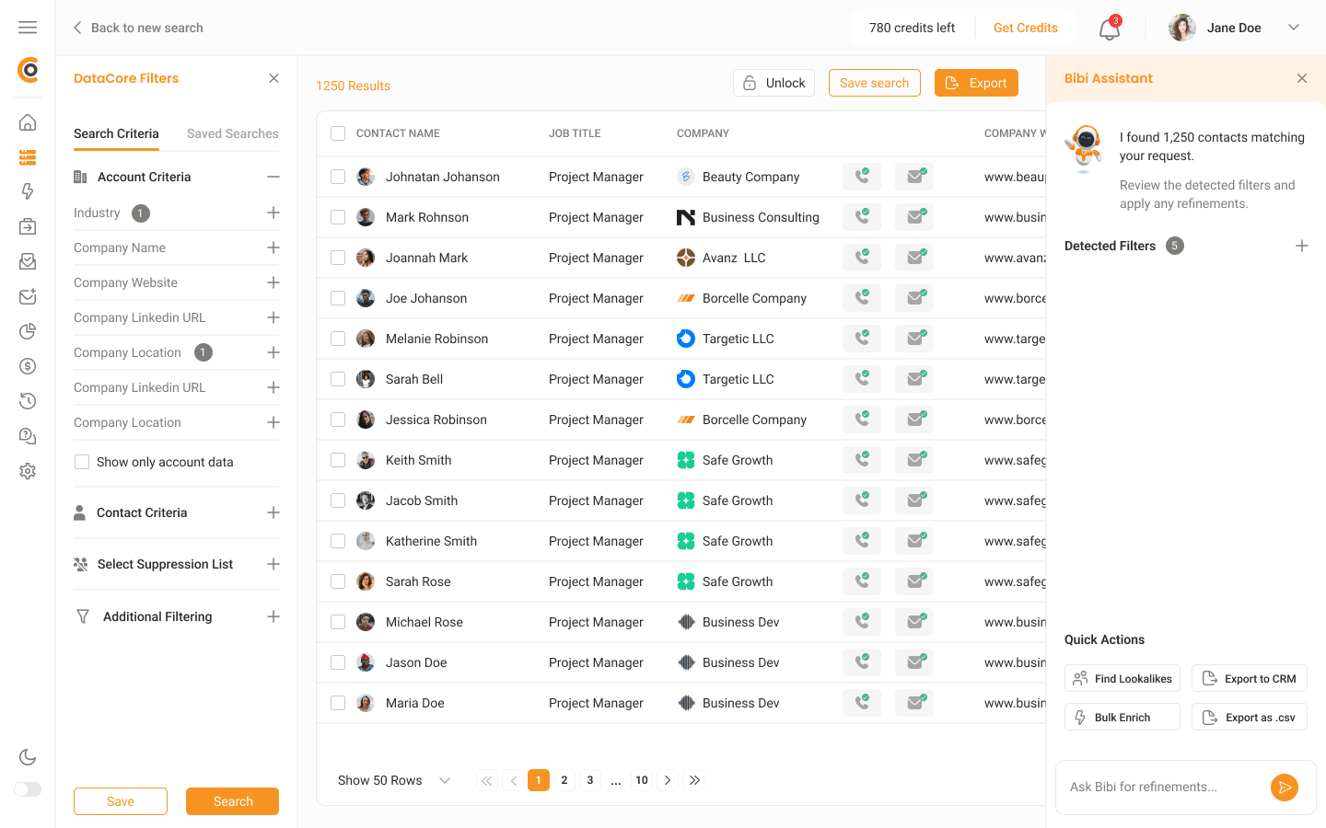The image size is (1326, 828).
Task: Click the phone icon for Johnatan Johanson
Action: [x=862, y=177]
